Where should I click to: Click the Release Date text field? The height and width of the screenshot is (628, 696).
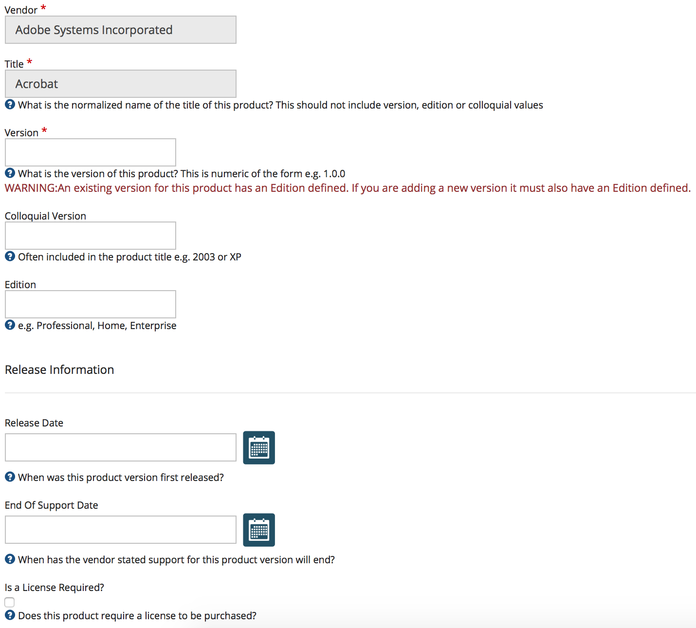point(120,447)
